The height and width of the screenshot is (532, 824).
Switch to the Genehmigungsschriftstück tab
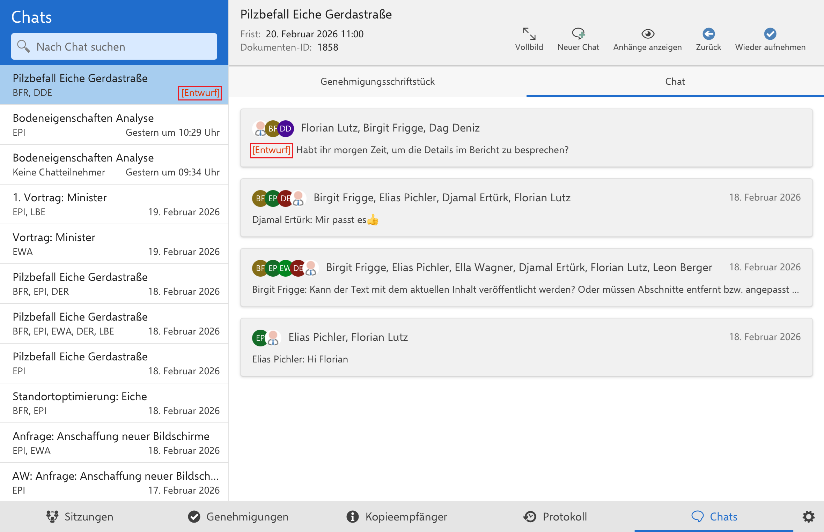pyautogui.click(x=377, y=82)
